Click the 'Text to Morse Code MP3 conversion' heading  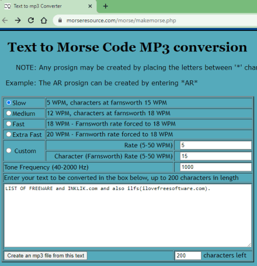pos(127,47)
